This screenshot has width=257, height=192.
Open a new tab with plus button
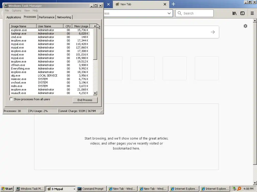(173, 4)
